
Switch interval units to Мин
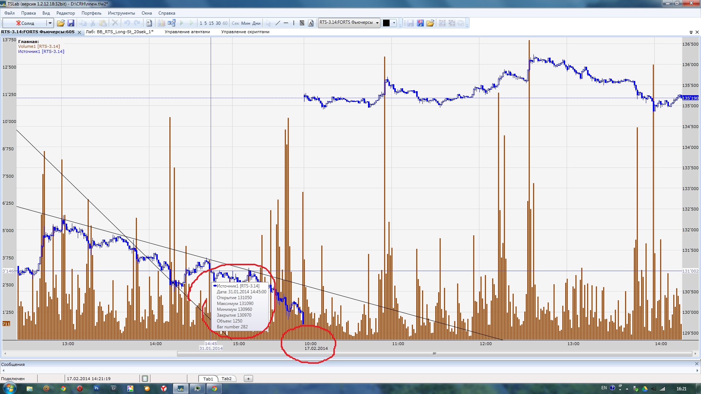pyautogui.click(x=246, y=23)
